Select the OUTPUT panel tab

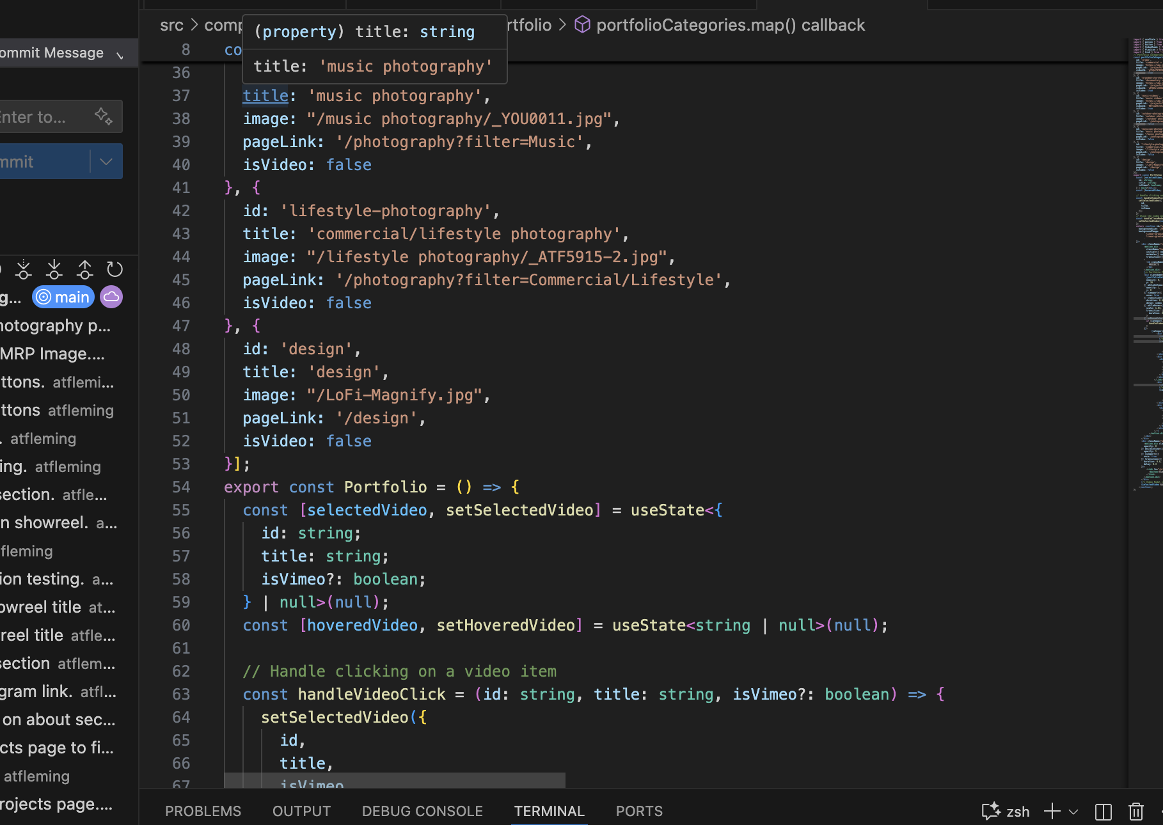click(x=301, y=811)
